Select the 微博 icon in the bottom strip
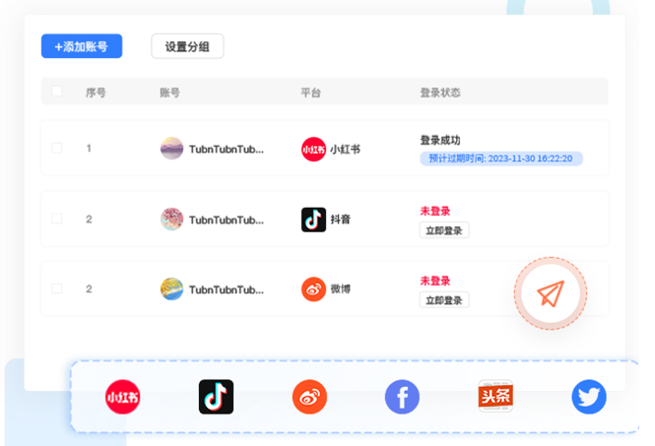Image resolution: width=655 pixels, height=446 pixels. [309, 397]
